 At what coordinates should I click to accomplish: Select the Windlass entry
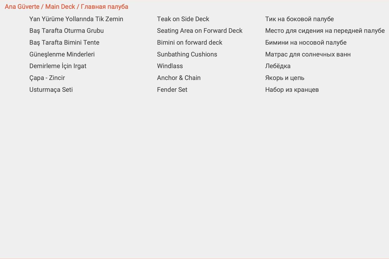(x=170, y=66)
